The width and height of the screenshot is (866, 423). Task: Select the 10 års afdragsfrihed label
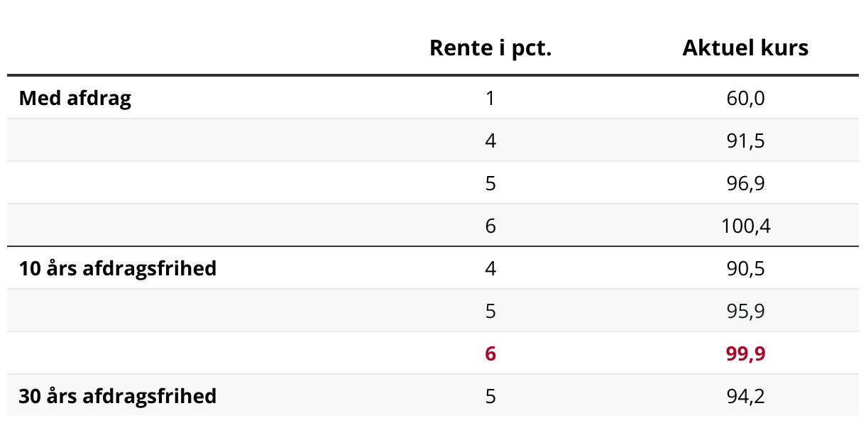tap(118, 268)
